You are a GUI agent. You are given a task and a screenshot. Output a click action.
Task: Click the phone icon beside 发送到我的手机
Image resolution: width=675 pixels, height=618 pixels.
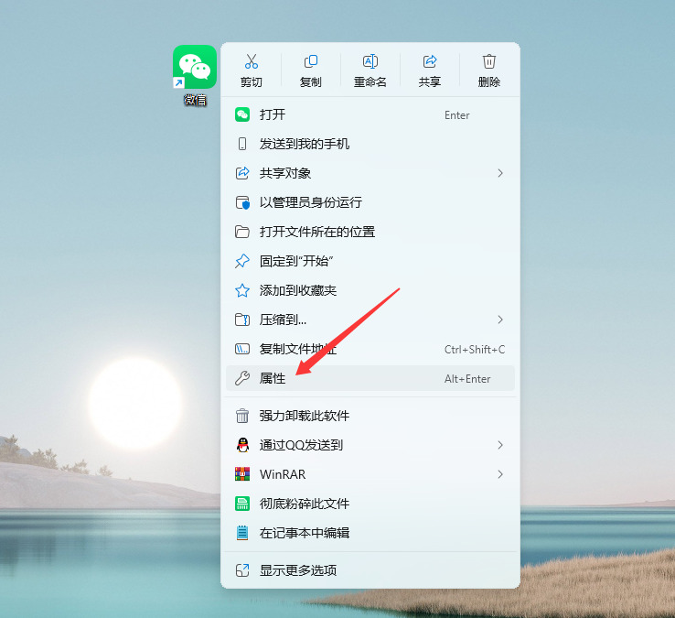[x=242, y=144]
